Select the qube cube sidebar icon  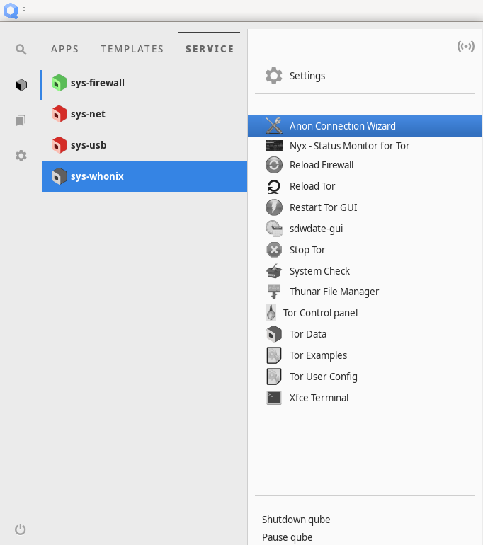21,85
